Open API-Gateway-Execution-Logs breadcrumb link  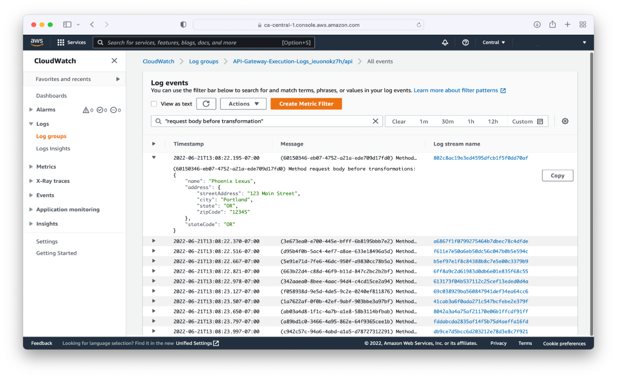pyautogui.click(x=293, y=61)
